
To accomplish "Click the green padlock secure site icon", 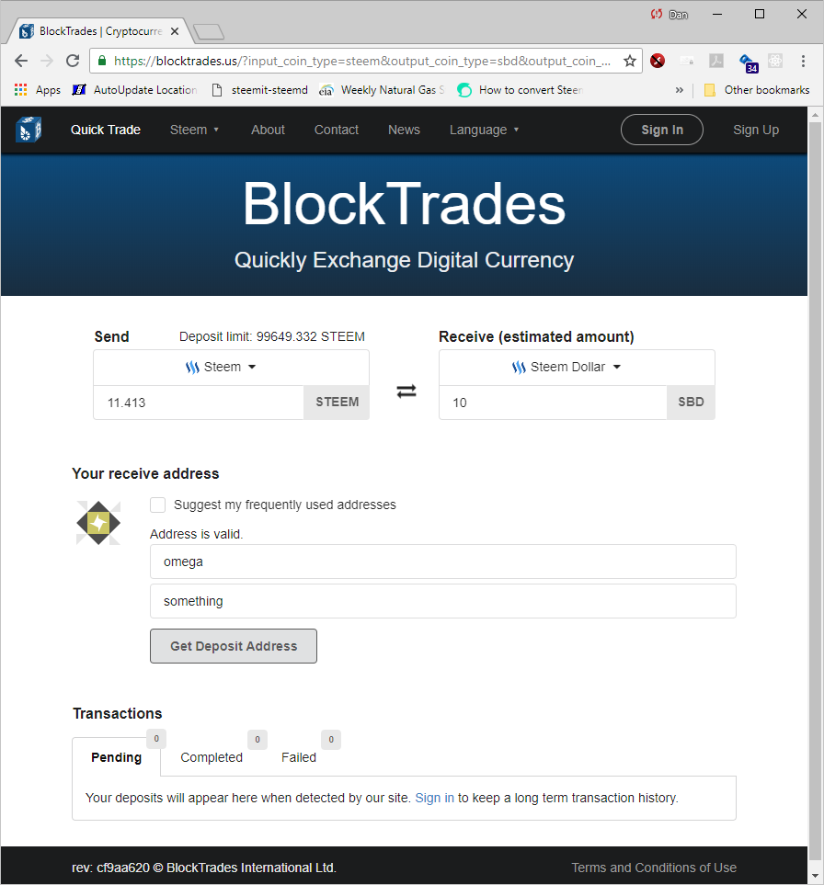I will tap(102, 61).
